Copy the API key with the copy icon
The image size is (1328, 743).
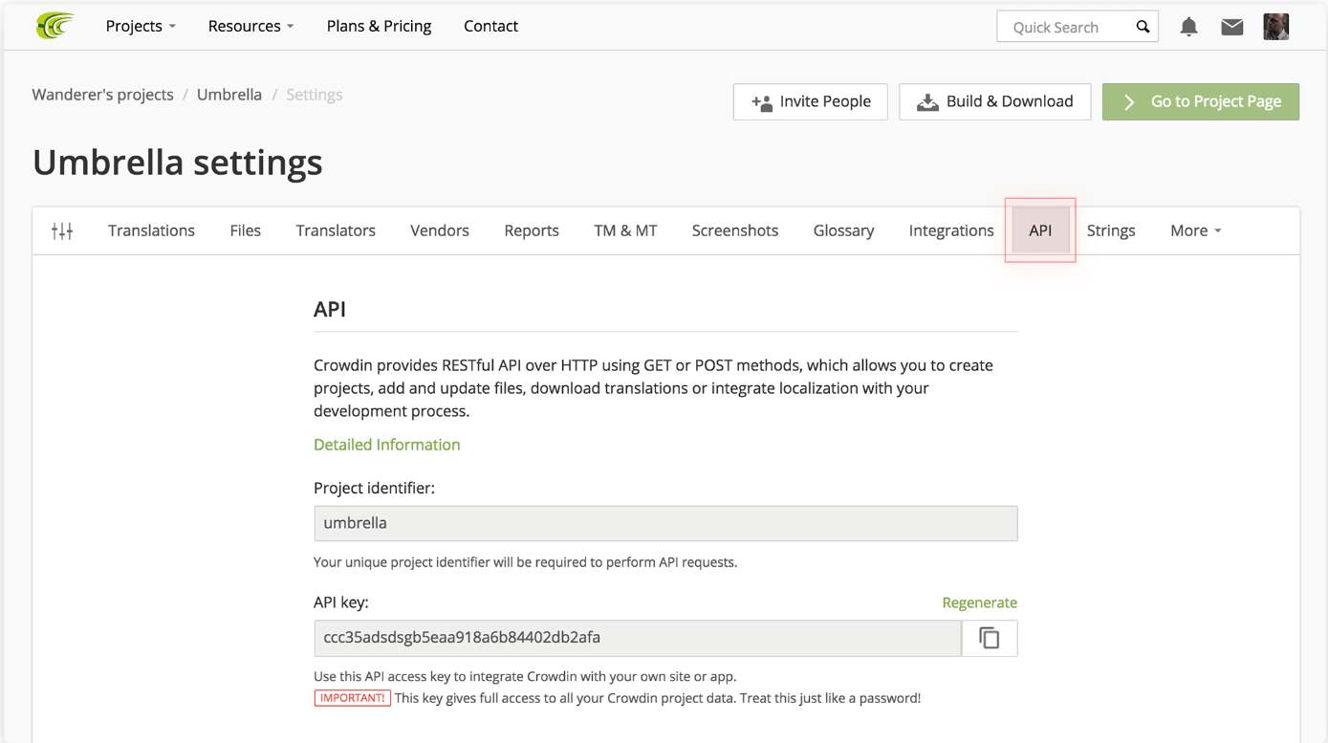tap(990, 638)
